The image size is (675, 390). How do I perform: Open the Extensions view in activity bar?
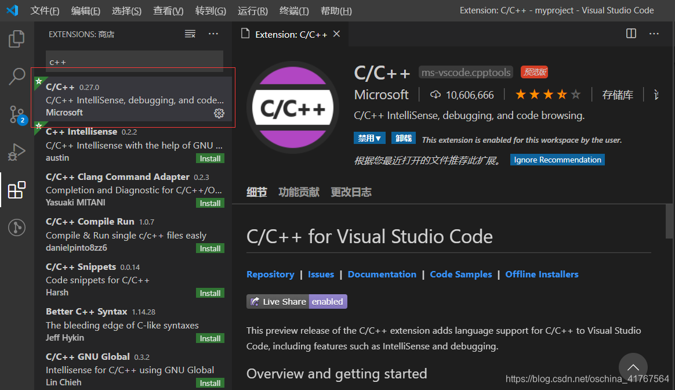point(17,190)
